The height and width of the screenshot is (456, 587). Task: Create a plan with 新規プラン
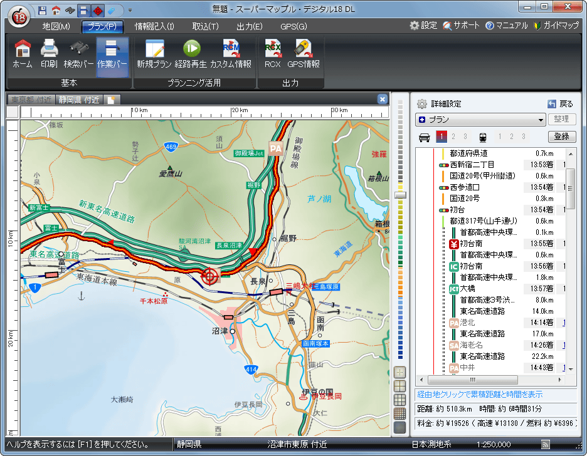154,54
